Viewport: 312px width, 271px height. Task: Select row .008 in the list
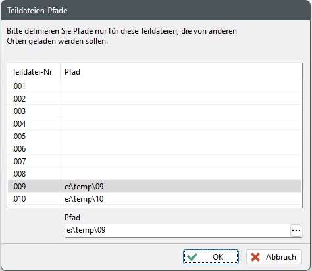(x=155, y=173)
